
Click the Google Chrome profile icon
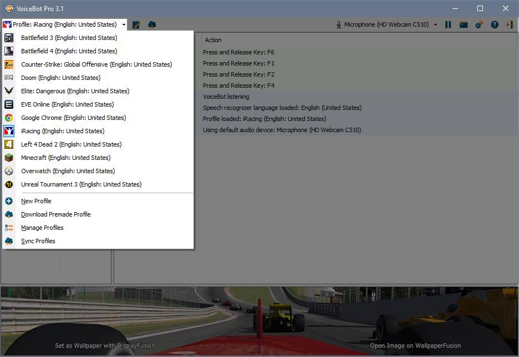pos(9,118)
